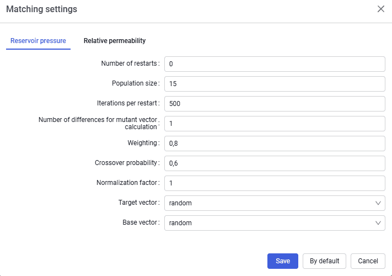Switch to Reservoir pressure tab
392x276 pixels.
tap(38, 41)
